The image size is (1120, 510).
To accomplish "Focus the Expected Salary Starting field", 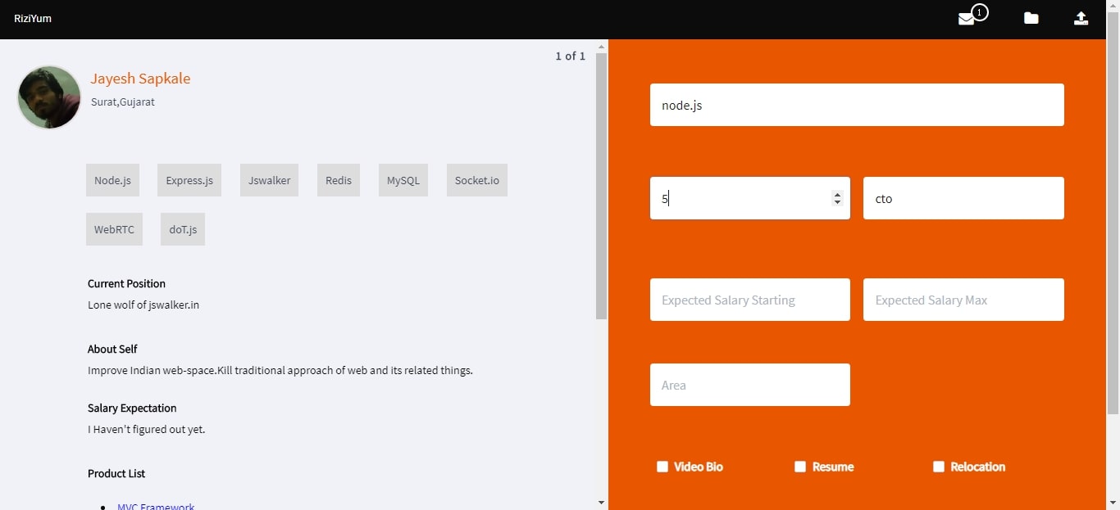I will coord(749,300).
